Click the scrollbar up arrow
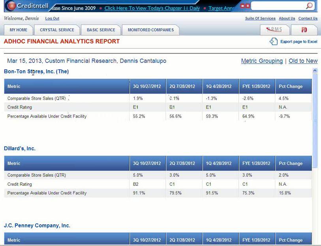The width and height of the screenshot is (321, 246). point(315,71)
